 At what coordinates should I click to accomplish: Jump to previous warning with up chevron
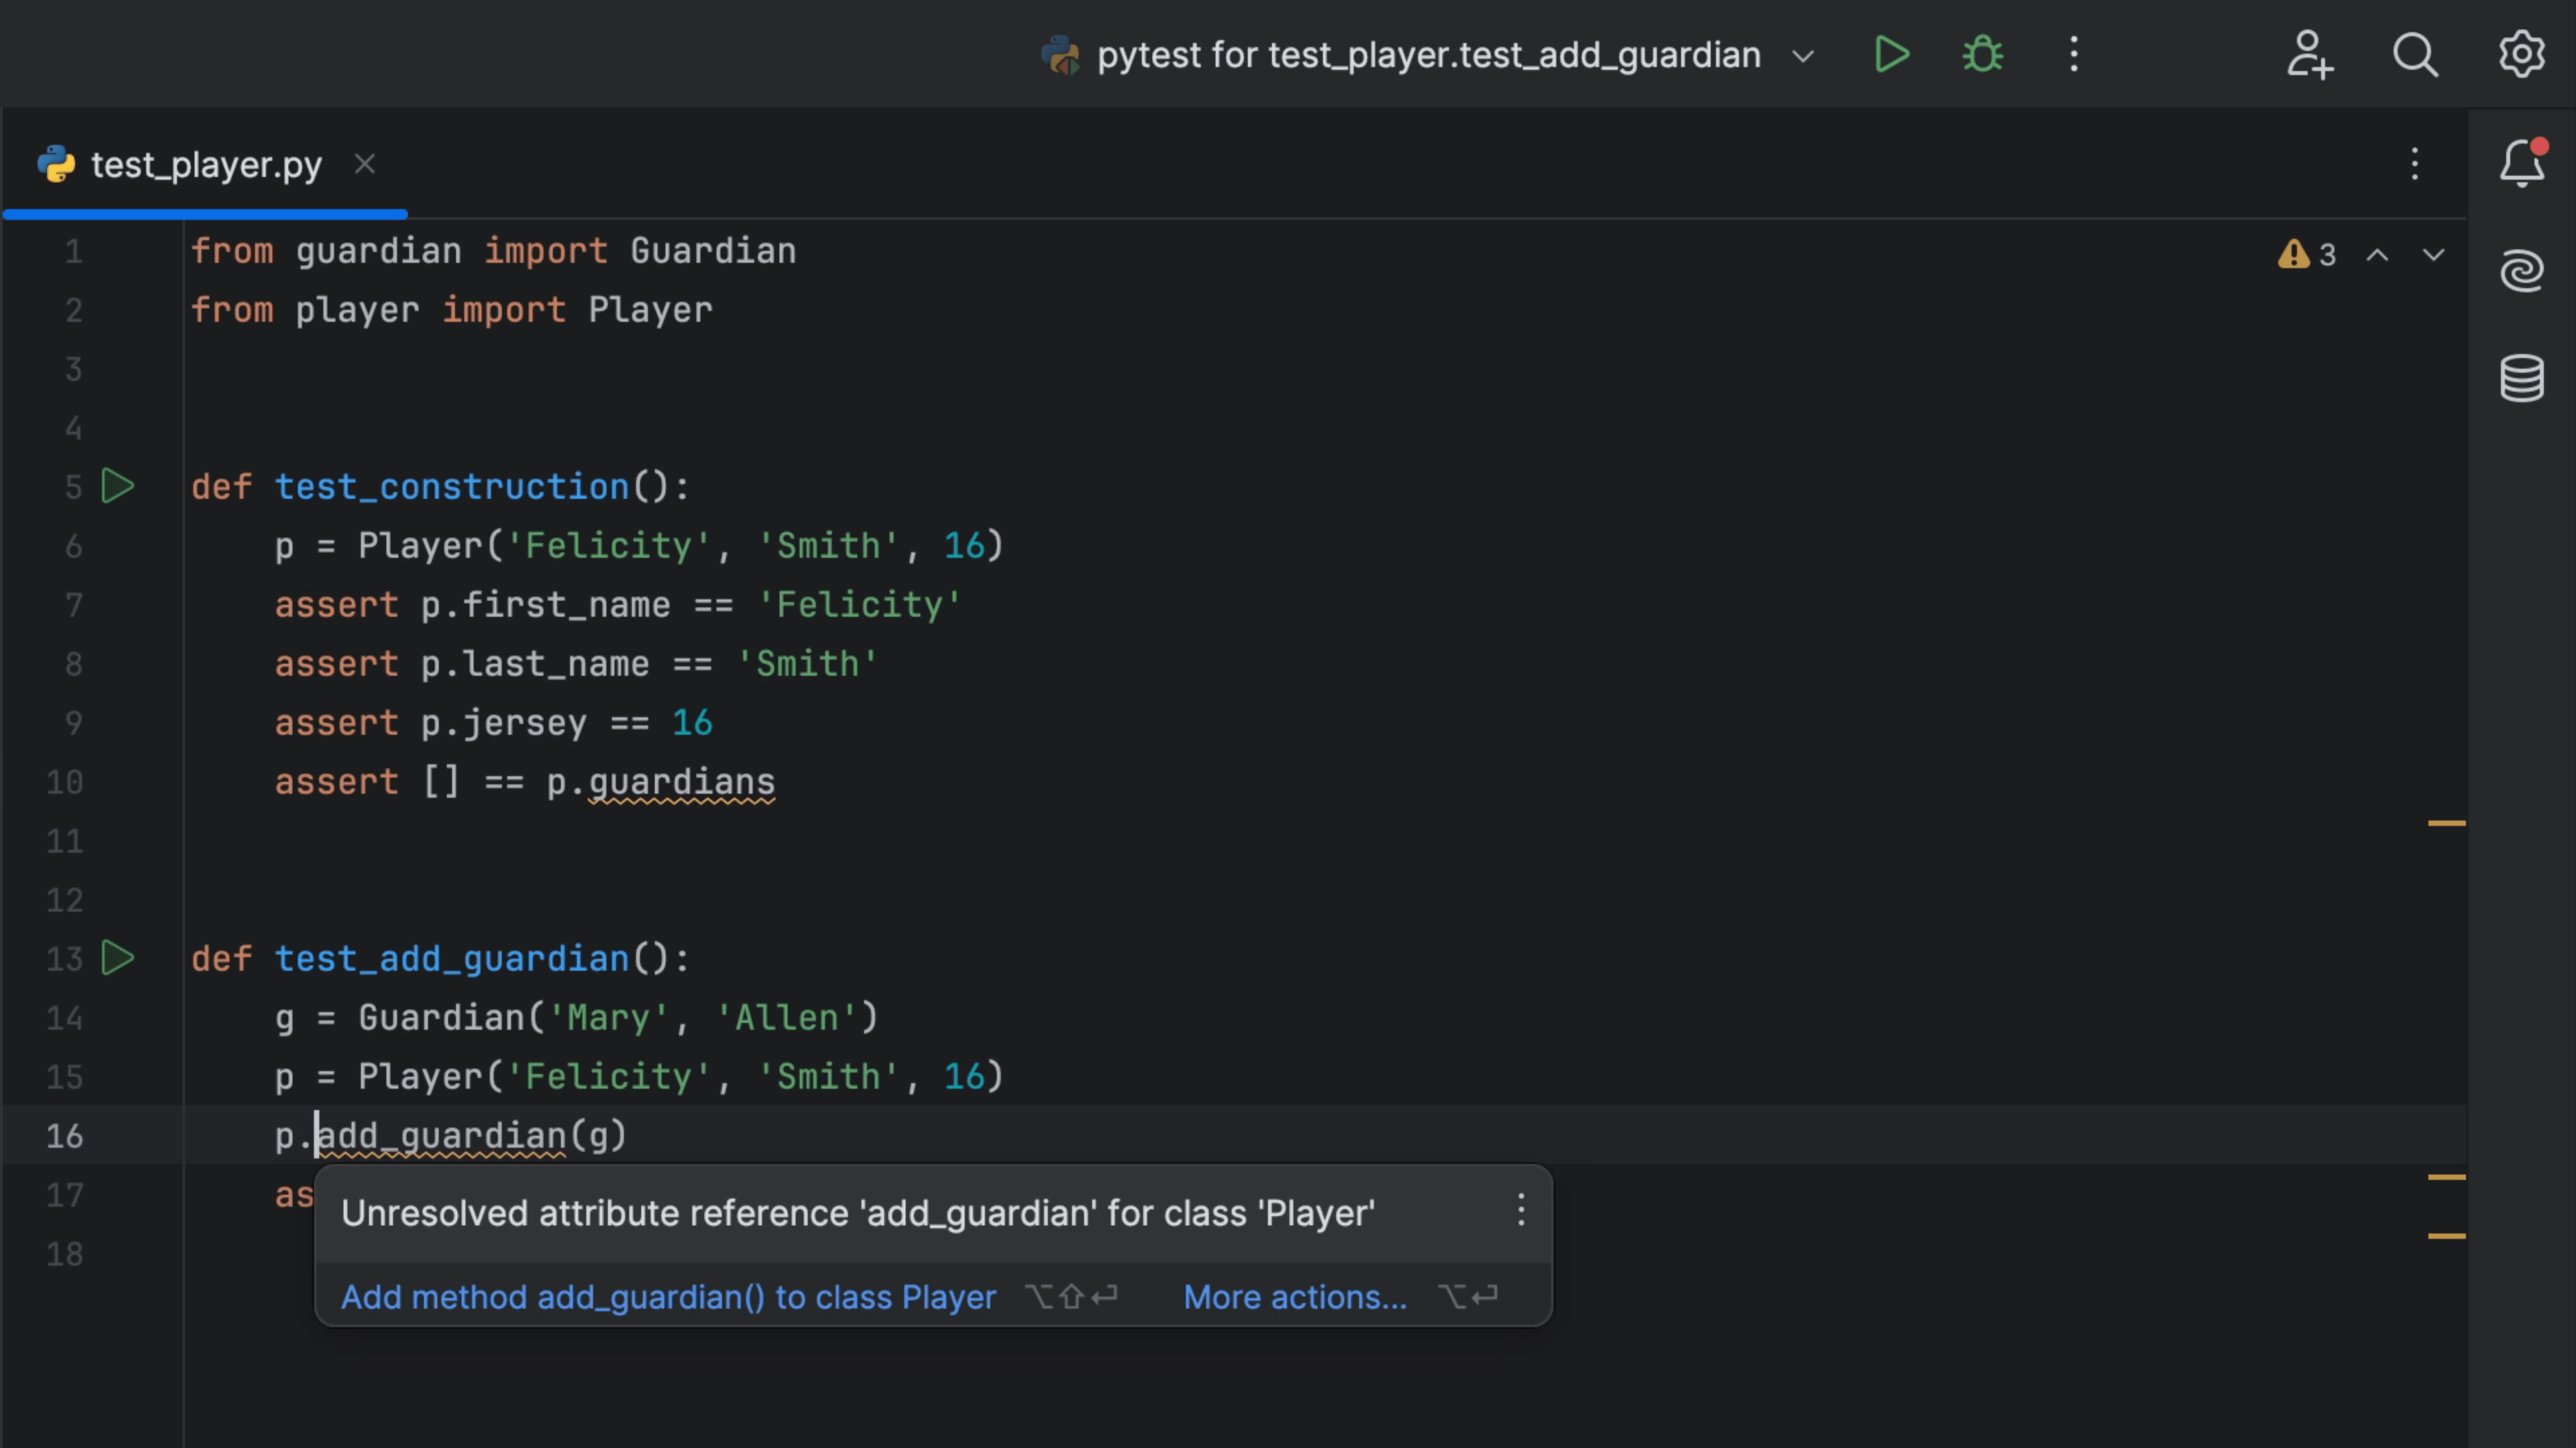[x=2378, y=255]
